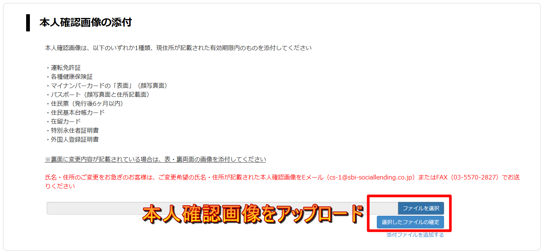This screenshot has height=252, width=543.
Task: Click the 本人確認画像の添付 heading
Action: (86, 22)
